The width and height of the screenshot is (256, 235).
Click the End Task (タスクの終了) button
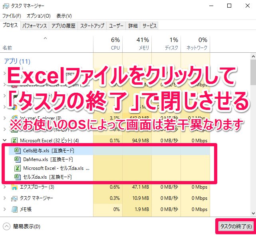coord(236,226)
